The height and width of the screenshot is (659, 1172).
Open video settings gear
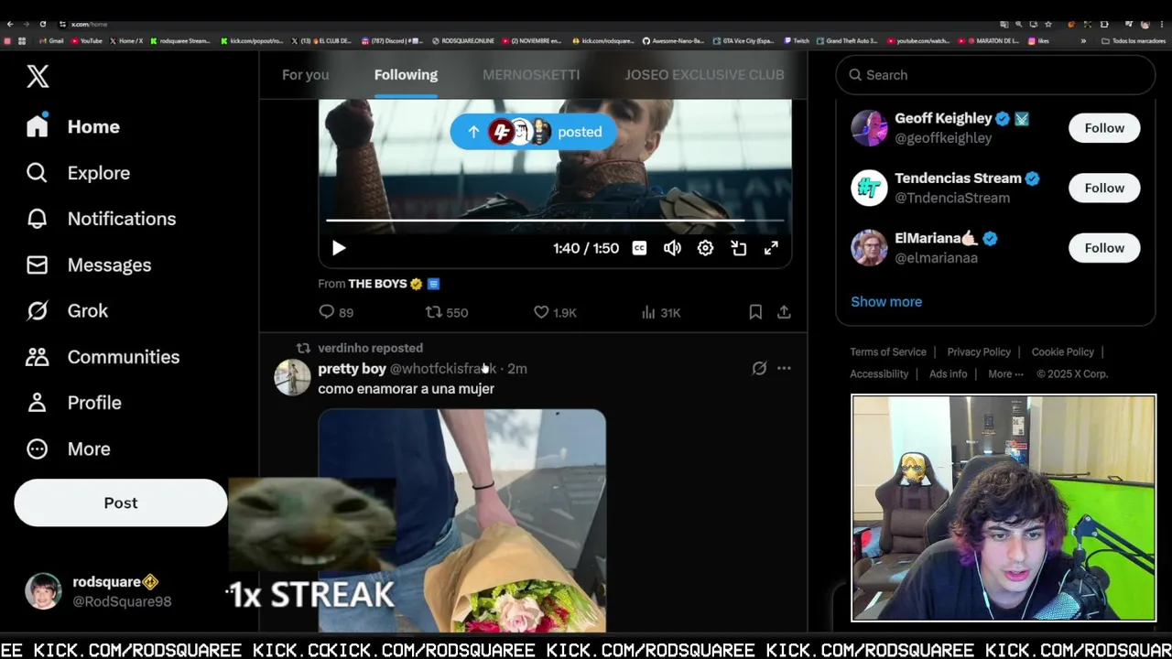tap(705, 248)
